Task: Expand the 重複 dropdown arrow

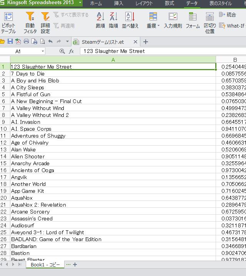Action: coord(158,26)
